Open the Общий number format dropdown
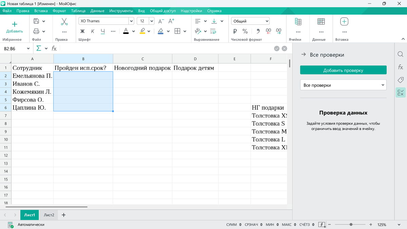The height and width of the screenshot is (229, 407). pos(250,21)
